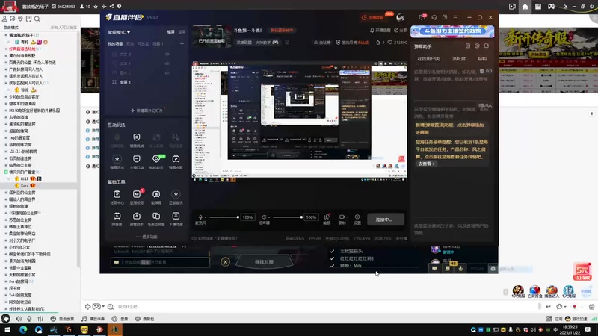Switch to 竖屏 portrait tab
Screen dimensions: 598x336
(182, 32)
